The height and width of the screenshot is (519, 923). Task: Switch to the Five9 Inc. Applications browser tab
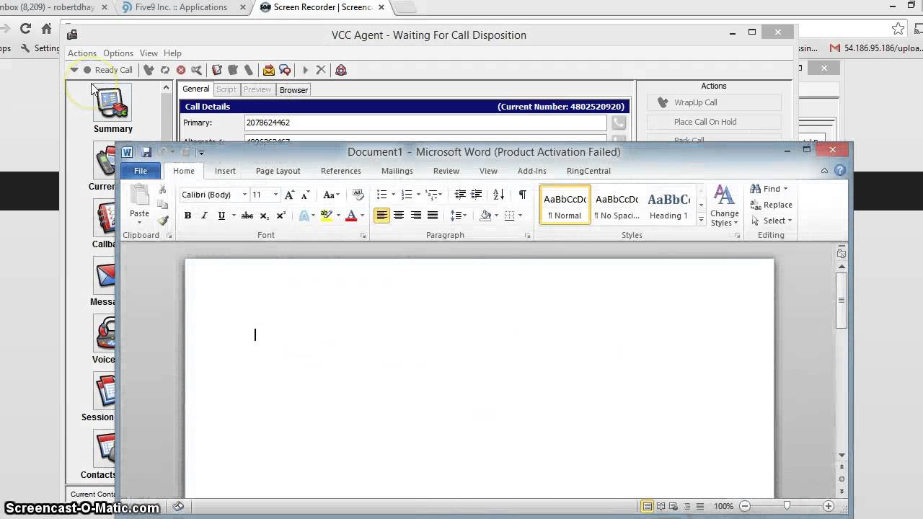coord(182,7)
